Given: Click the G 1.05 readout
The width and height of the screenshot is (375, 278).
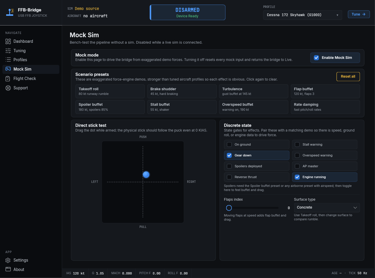Looking at the screenshot, I should pyautogui.click(x=98, y=273).
